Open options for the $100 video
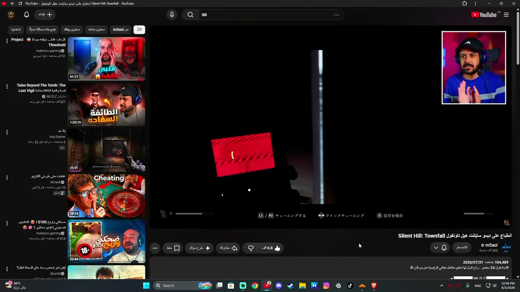 [7, 223]
